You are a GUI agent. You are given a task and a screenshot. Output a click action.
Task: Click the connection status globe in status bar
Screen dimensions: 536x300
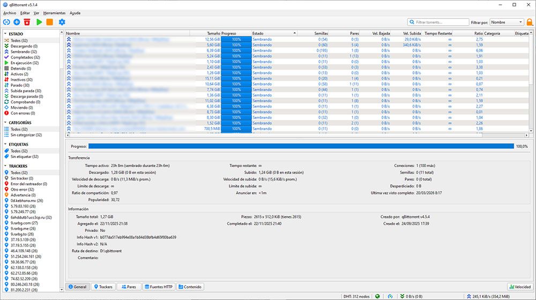(x=377, y=296)
